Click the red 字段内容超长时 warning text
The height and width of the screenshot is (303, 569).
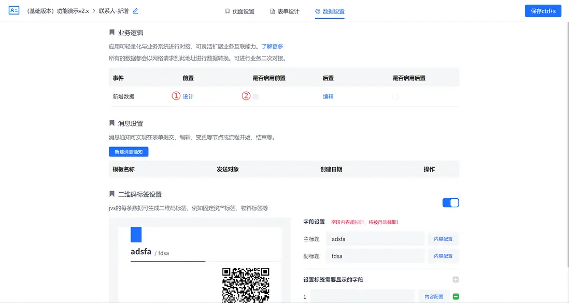pyautogui.click(x=365, y=222)
